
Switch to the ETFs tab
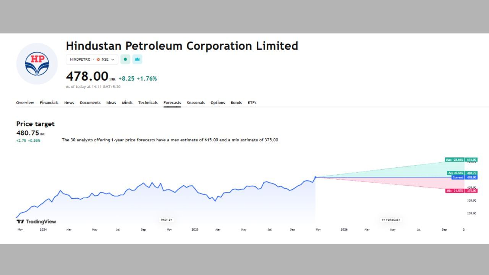point(252,102)
